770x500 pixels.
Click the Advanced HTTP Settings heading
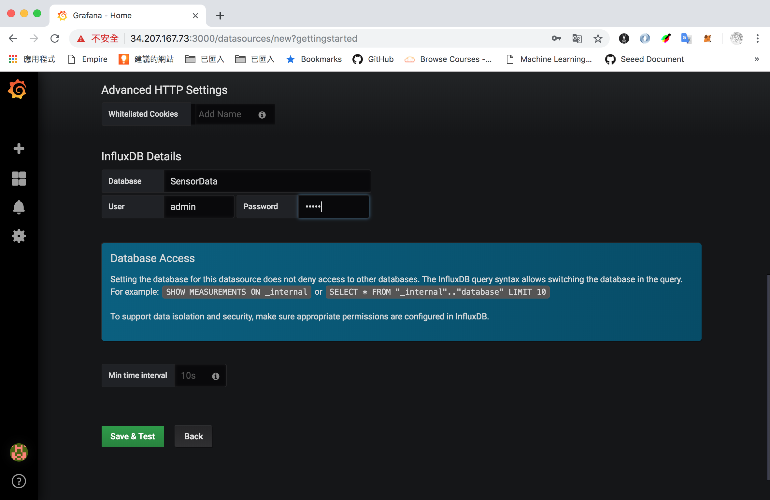tap(164, 90)
